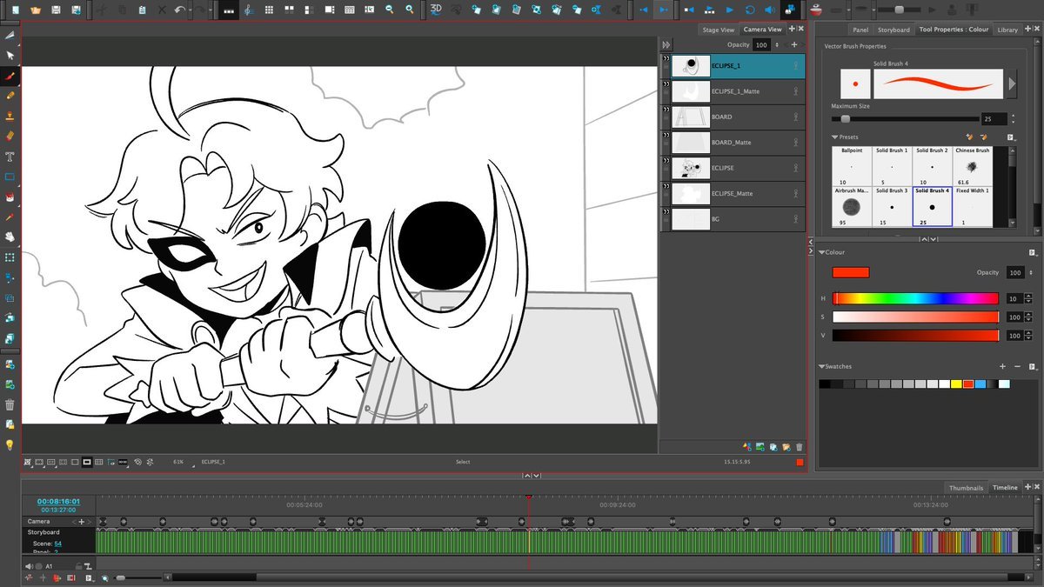The height and width of the screenshot is (587, 1044).
Task: Select the Text tool
Action: (x=10, y=157)
